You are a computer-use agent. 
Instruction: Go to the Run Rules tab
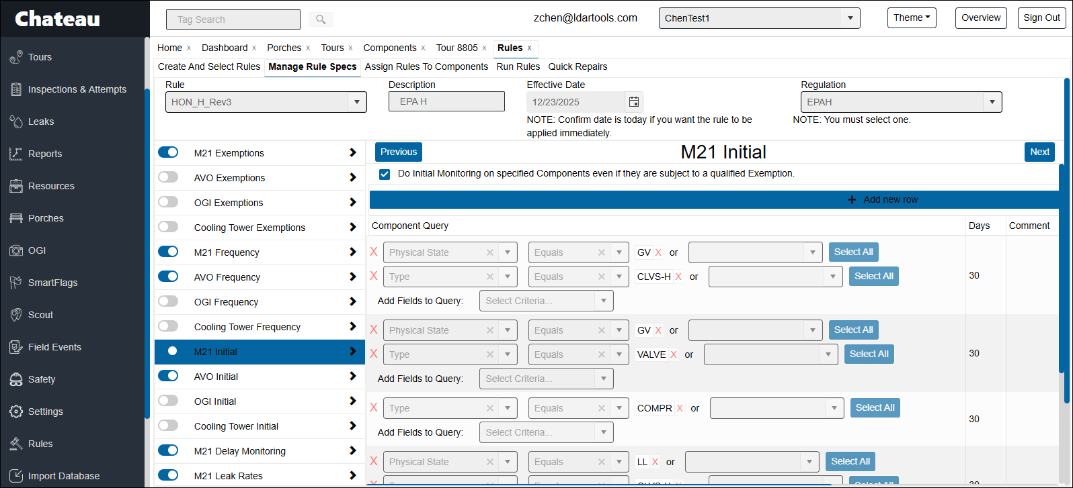click(x=518, y=66)
